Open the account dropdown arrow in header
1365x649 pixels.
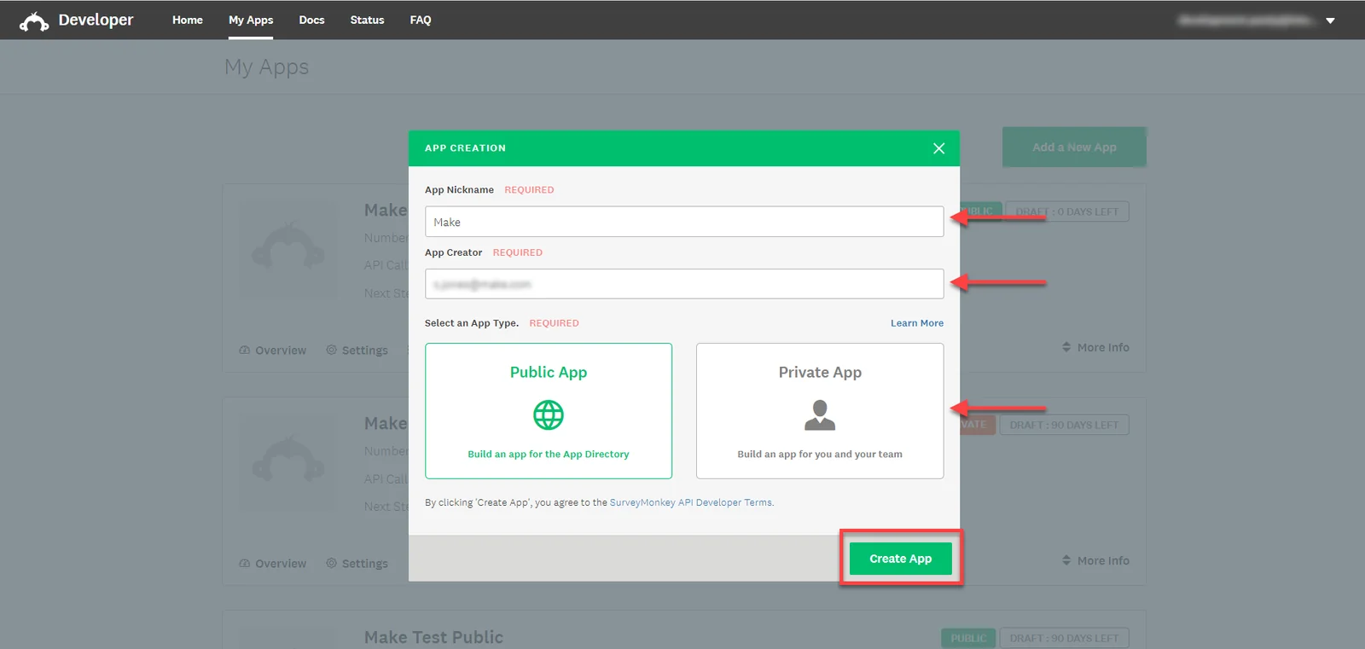click(1330, 20)
